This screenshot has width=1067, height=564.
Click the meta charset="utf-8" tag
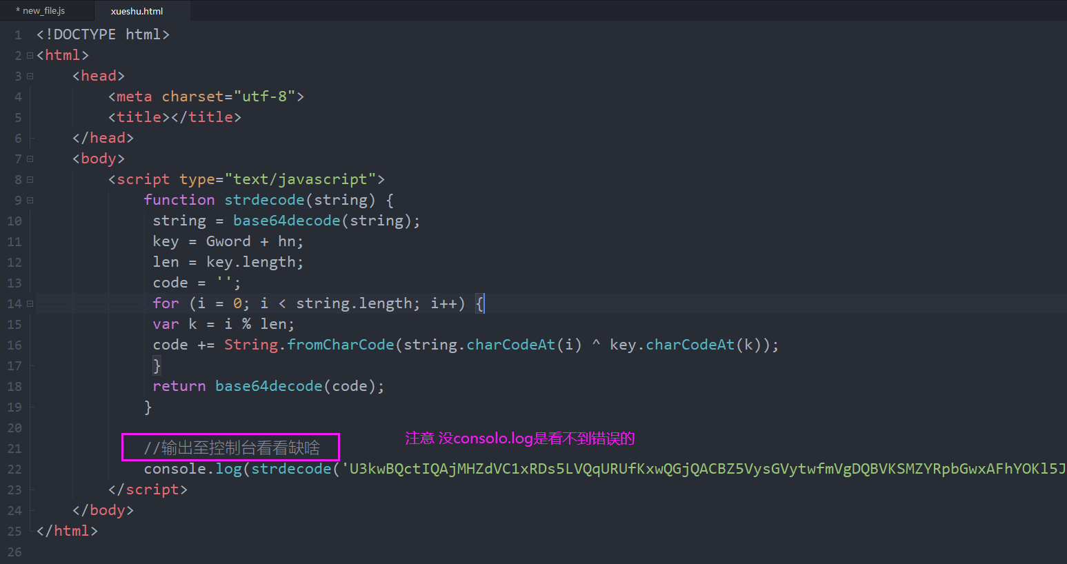tap(206, 97)
